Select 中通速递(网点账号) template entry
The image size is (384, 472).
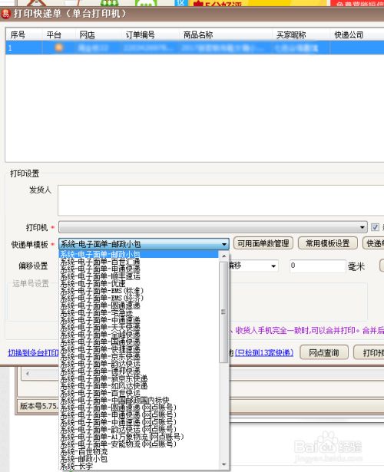point(138,422)
